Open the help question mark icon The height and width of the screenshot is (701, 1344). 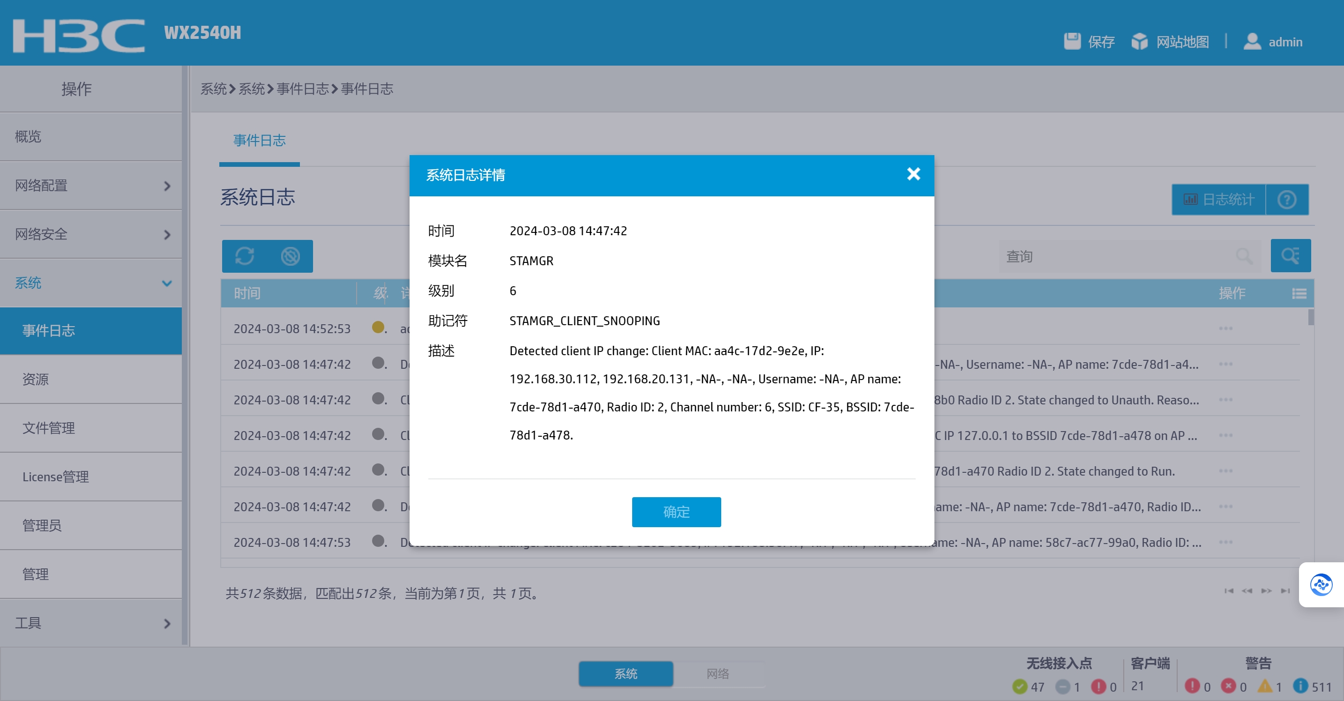click(x=1287, y=200)
